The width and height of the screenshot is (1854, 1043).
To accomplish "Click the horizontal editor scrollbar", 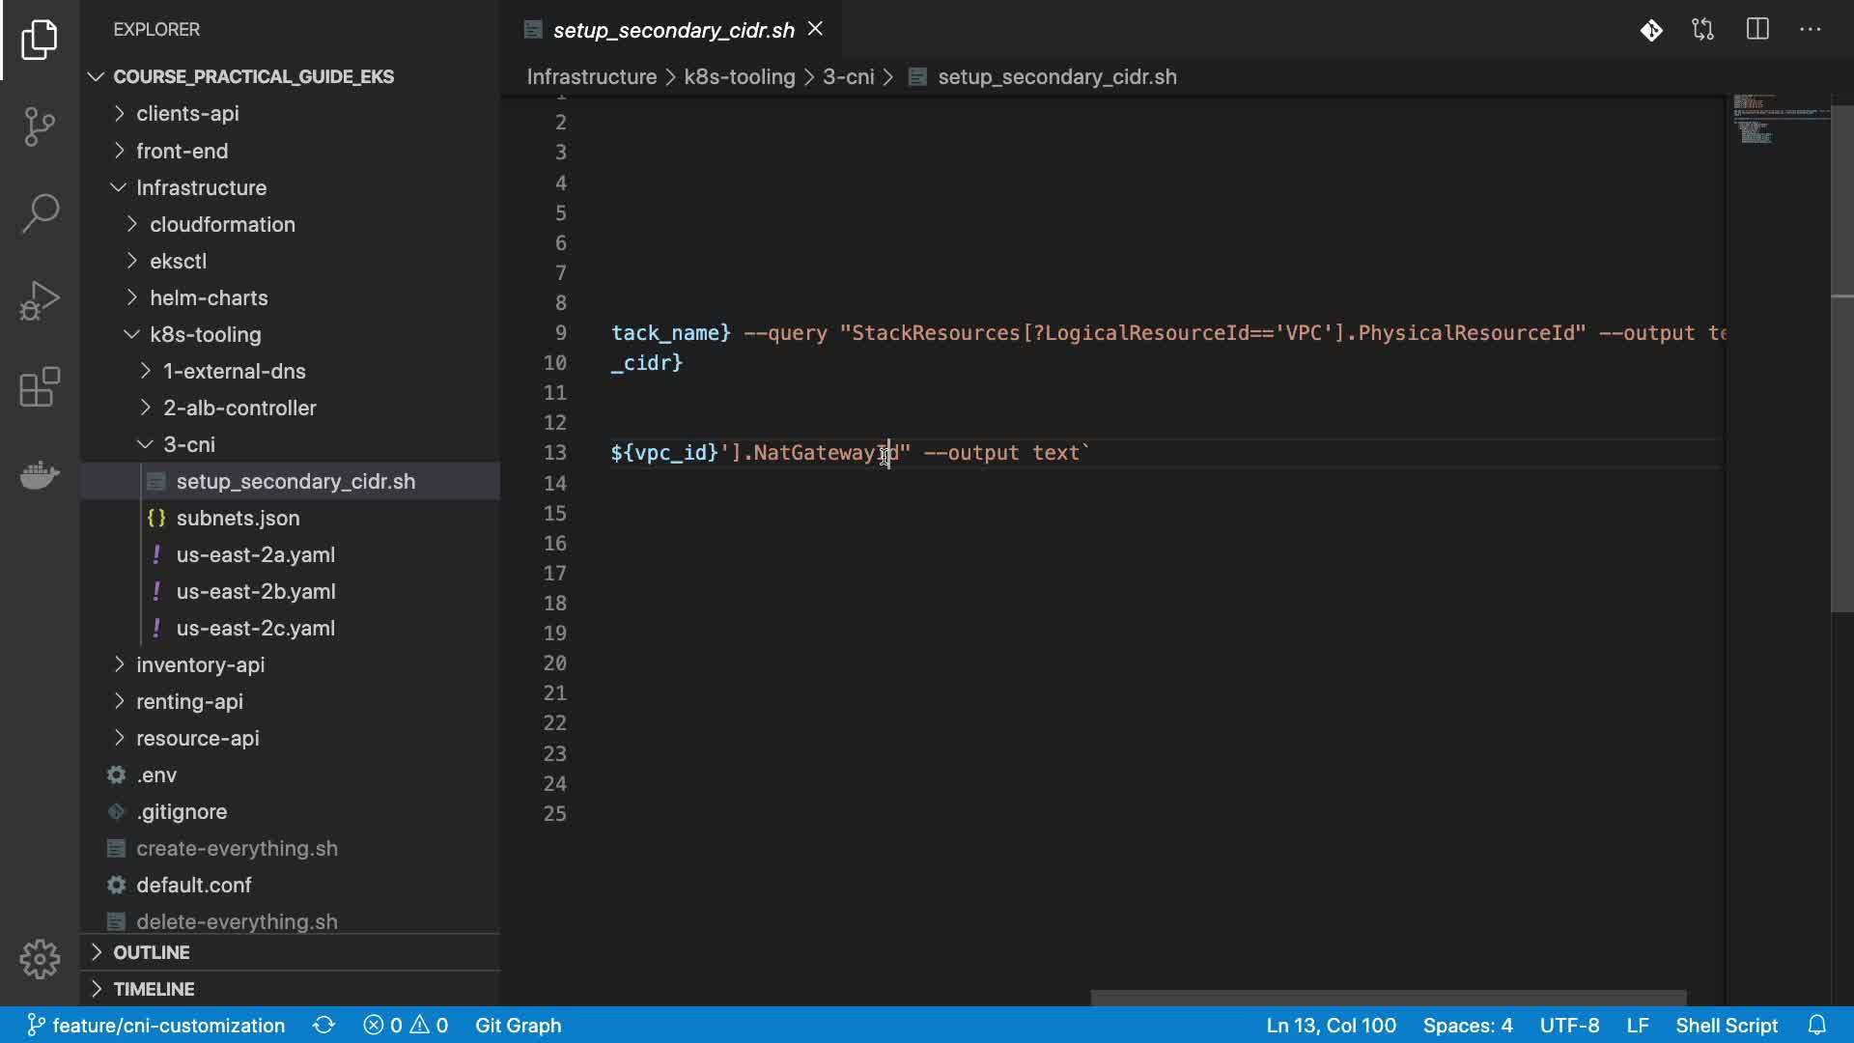I will tap(1388, 998).
